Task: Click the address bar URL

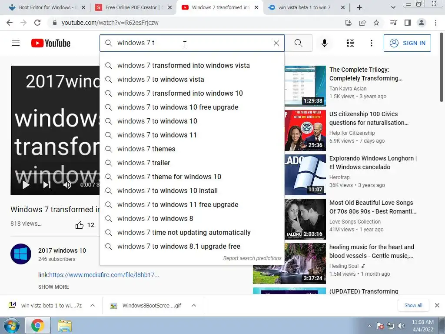Action: [x=110, y=23]
